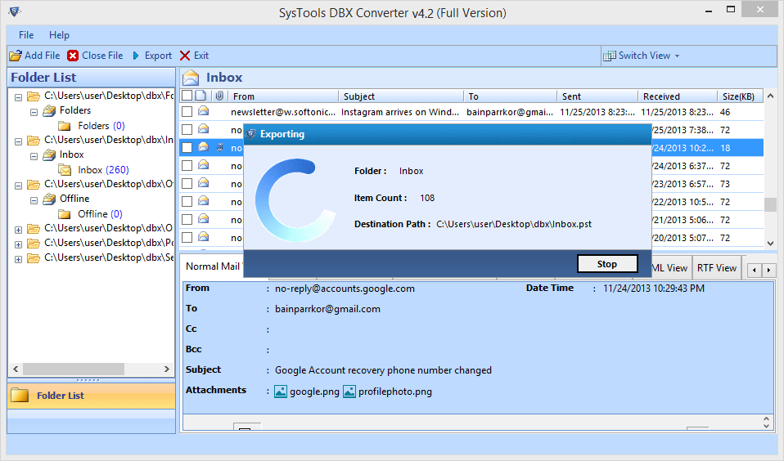Collapse the Inbox subnode
784x461 pixels.
coord(34,156)
